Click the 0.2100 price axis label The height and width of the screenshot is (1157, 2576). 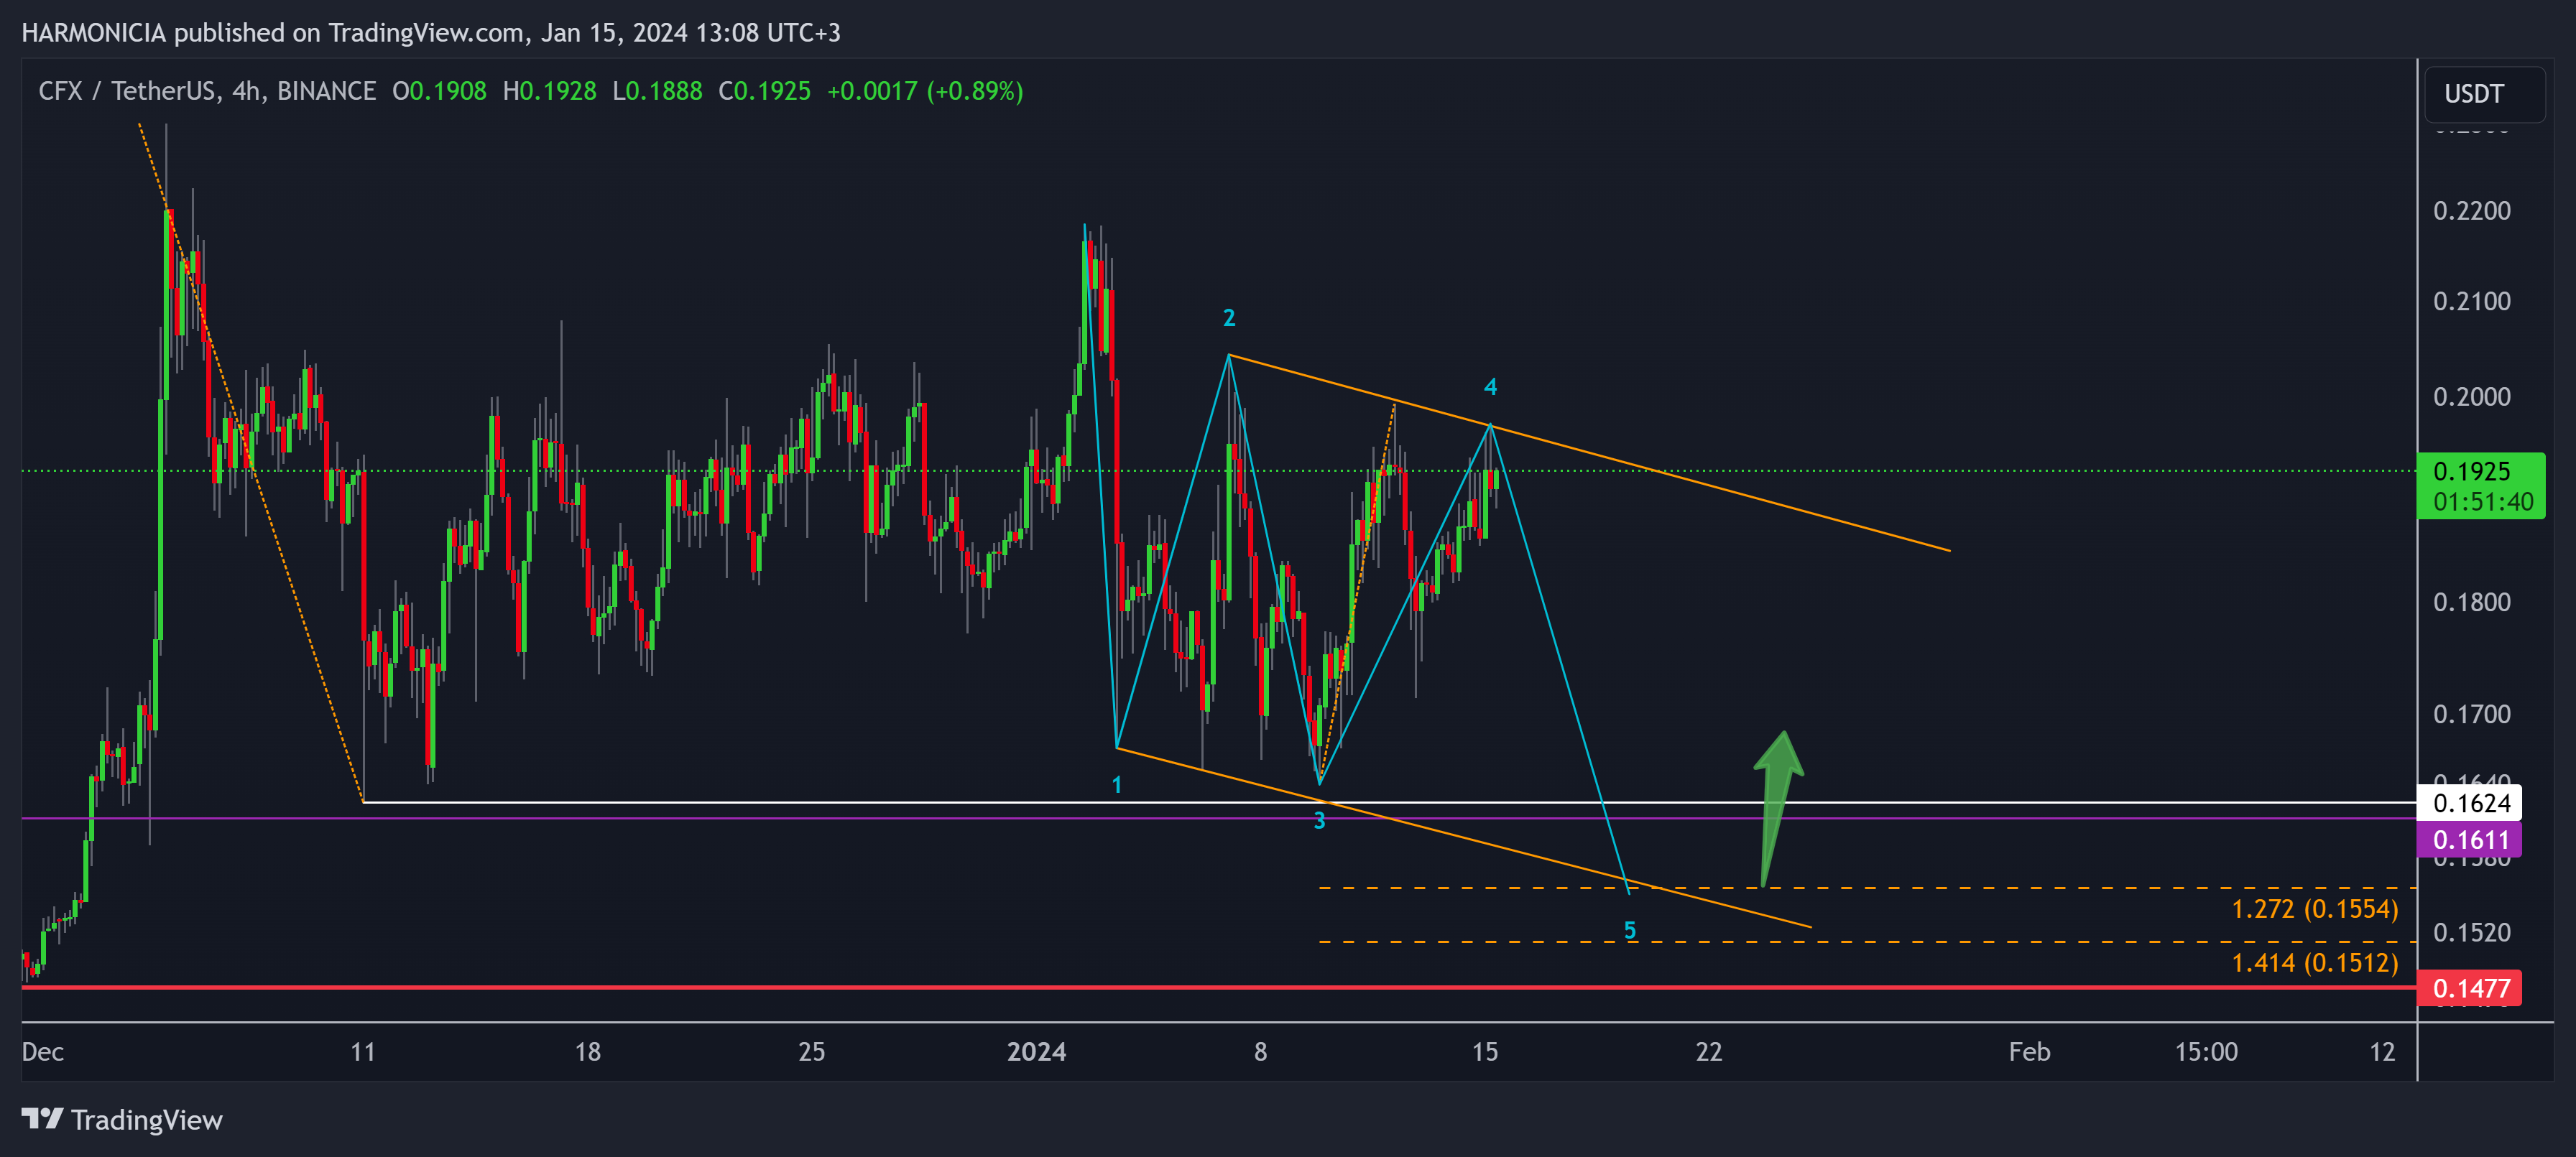click(x=2471, y=302)
